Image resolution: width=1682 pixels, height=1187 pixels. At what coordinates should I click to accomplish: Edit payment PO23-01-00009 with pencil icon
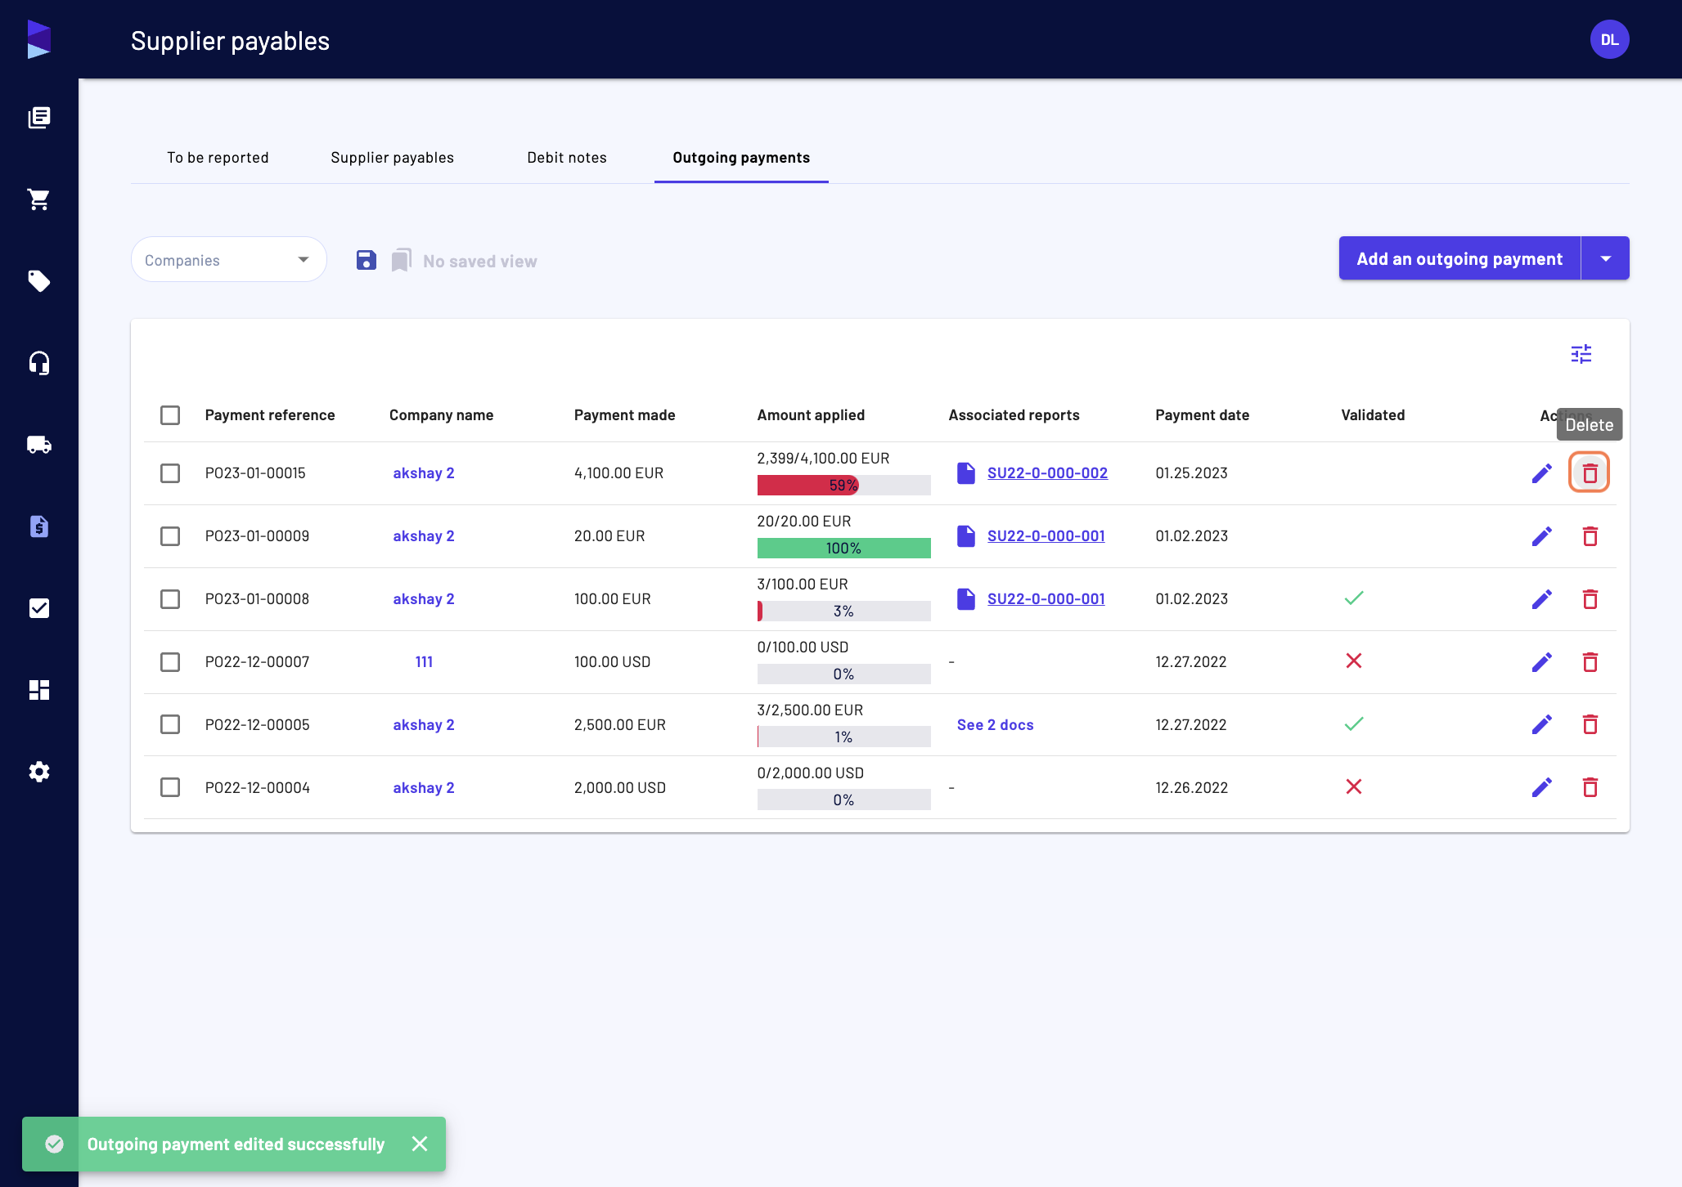click(x=1542, y=536)
